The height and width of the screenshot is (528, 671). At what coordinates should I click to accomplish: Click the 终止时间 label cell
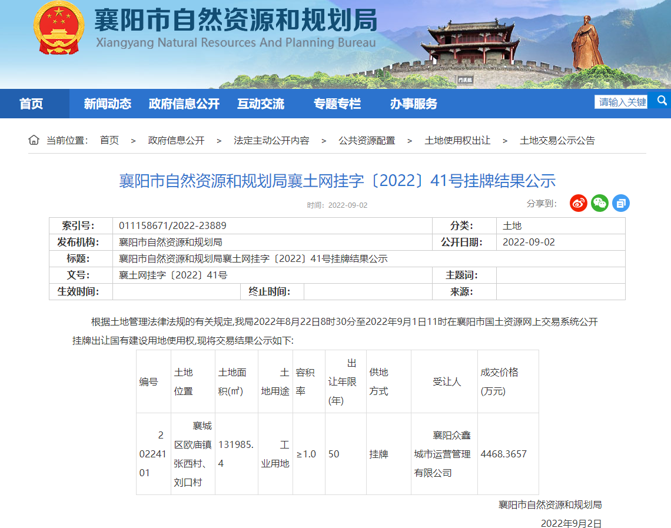pos(272,292)
